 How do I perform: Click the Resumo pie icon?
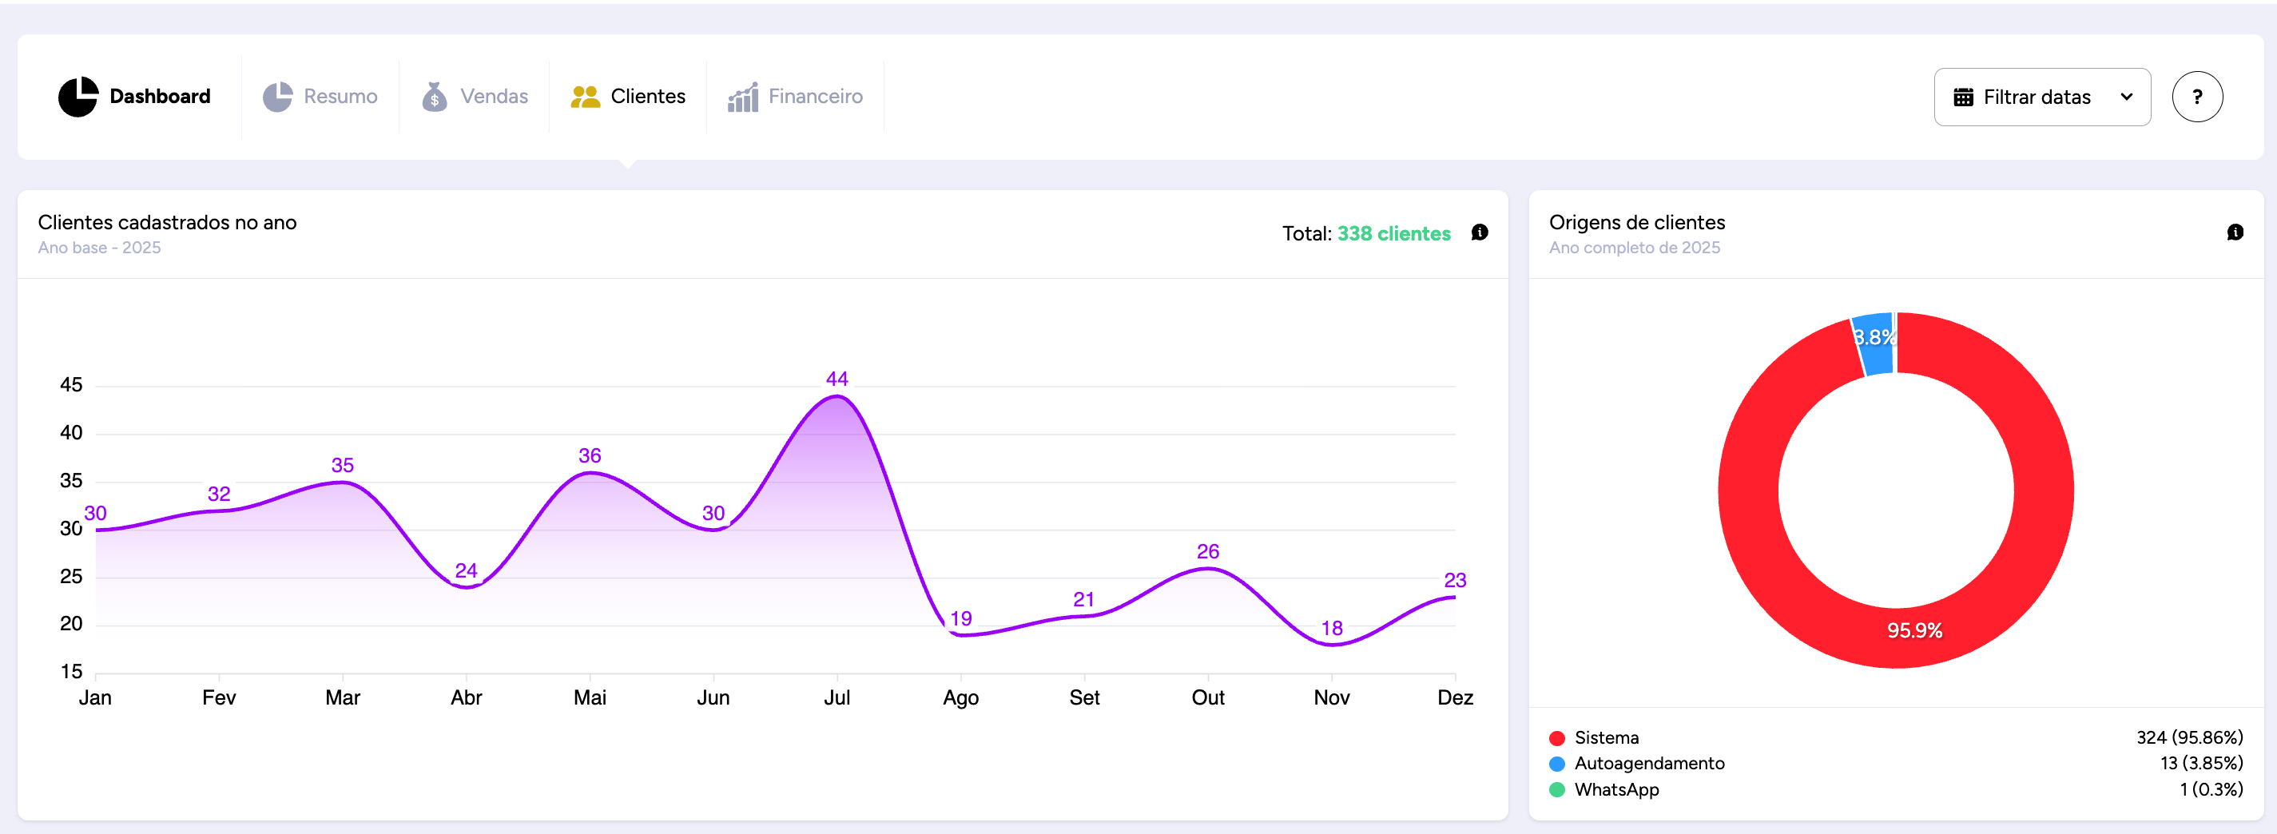tap(276, 97)
